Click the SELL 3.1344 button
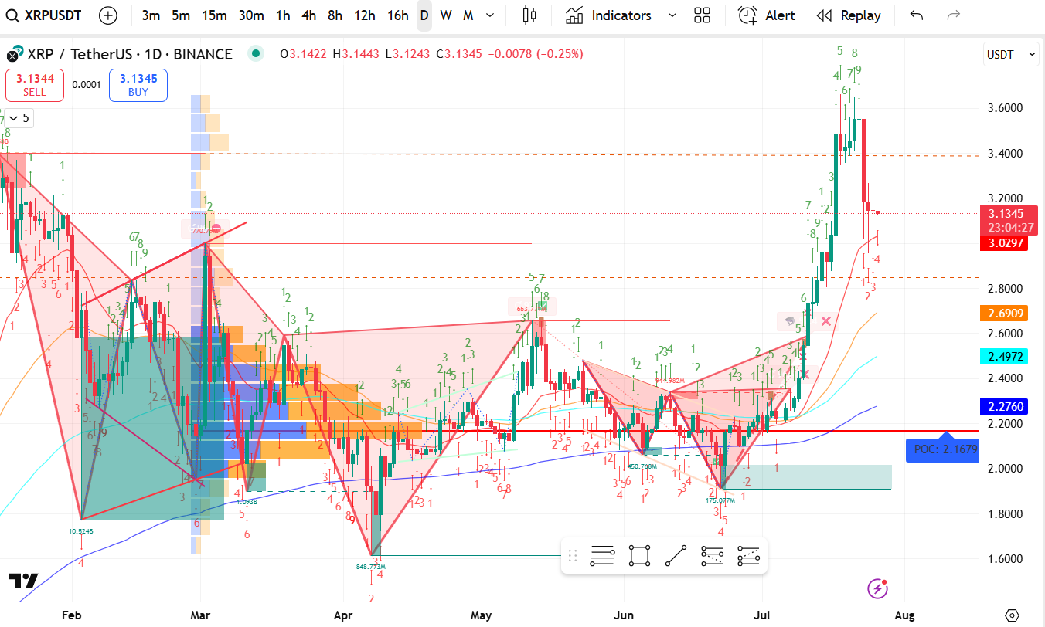This screenshot has width=1045, height=627. [x=34, y=85]
